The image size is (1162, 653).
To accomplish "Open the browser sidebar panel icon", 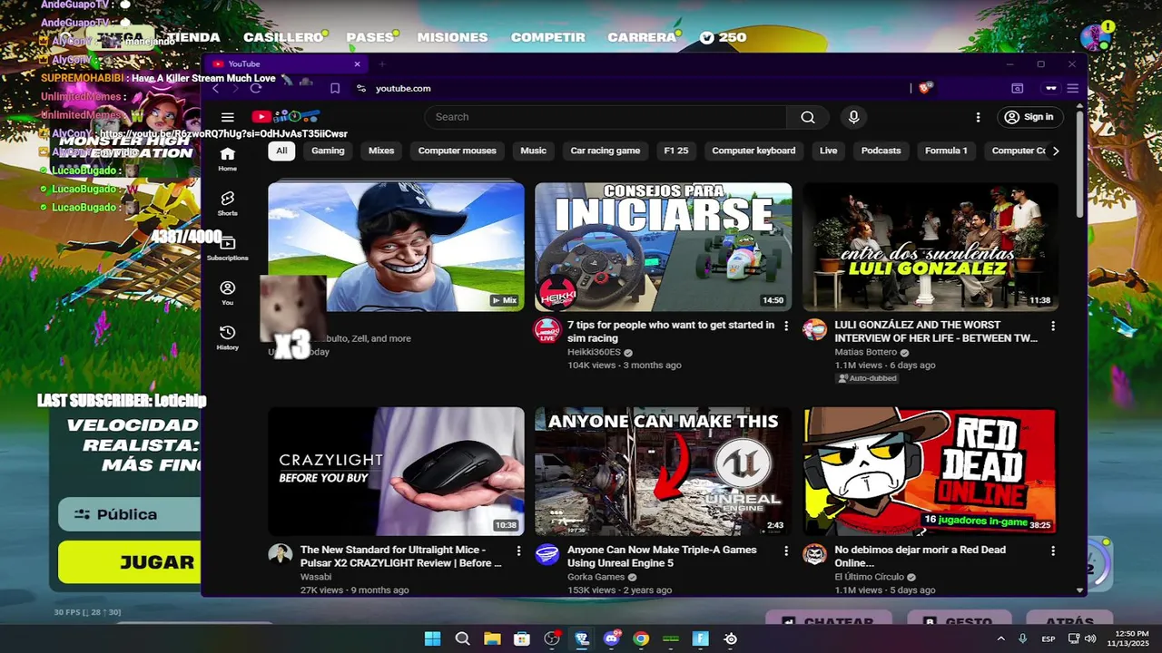I will click(1018, 88).
